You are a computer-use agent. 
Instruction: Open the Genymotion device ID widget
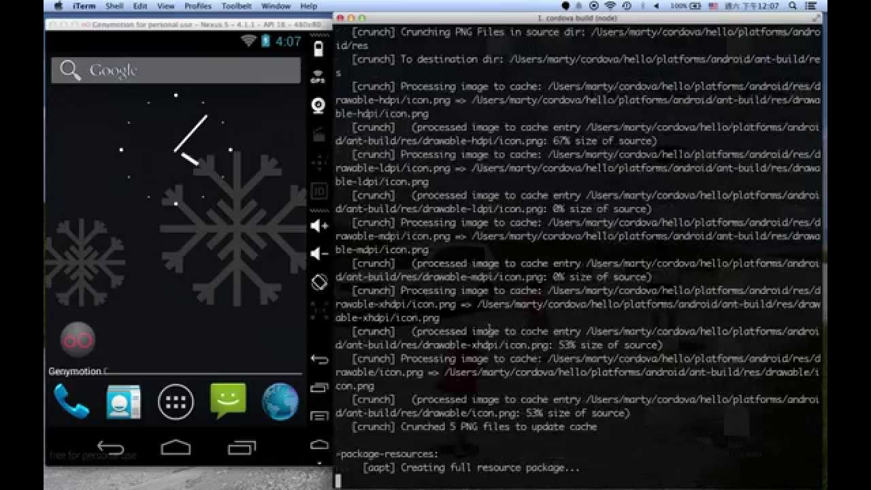click(318, 190)
